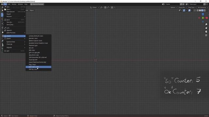The height and width of the screenshot is (117, 209).
Task: Import FBX (.fbx) file
Action: 39,50
